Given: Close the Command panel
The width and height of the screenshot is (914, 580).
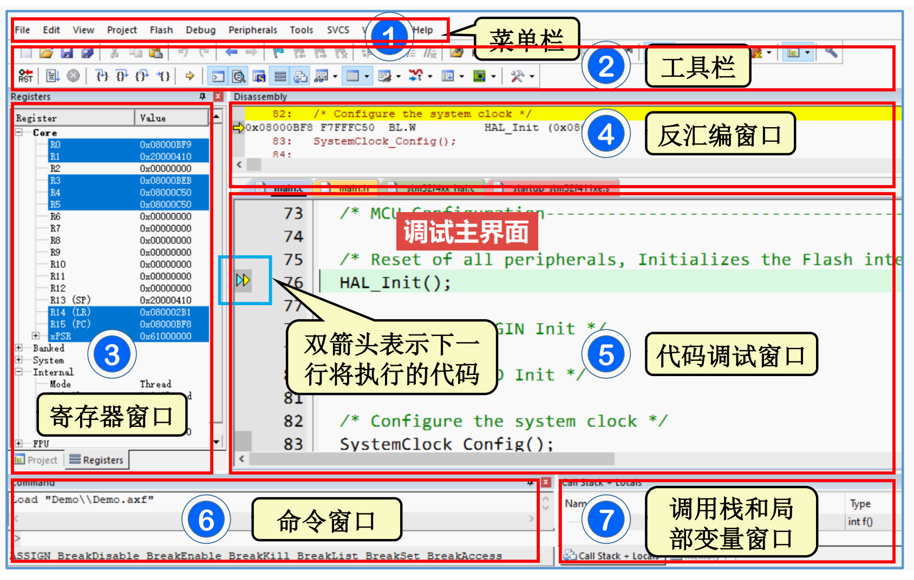Looking at the screenshot, I should coord(546,482).
